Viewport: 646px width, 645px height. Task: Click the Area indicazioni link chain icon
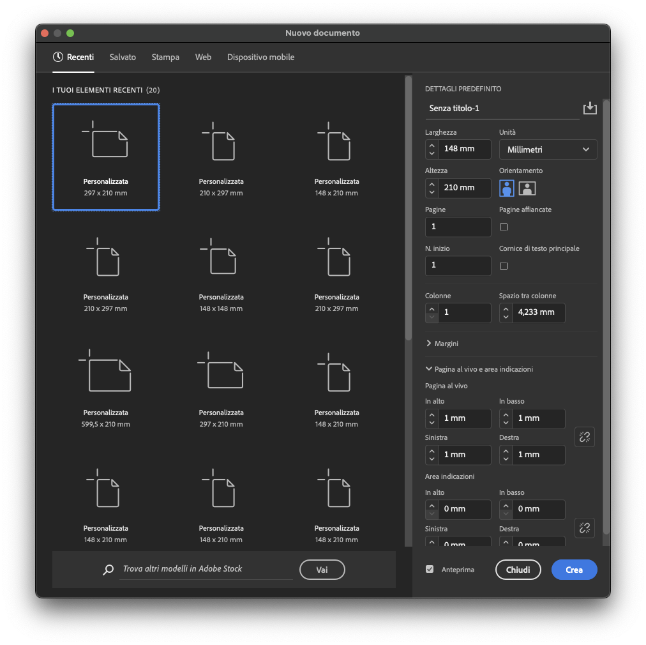584,527
